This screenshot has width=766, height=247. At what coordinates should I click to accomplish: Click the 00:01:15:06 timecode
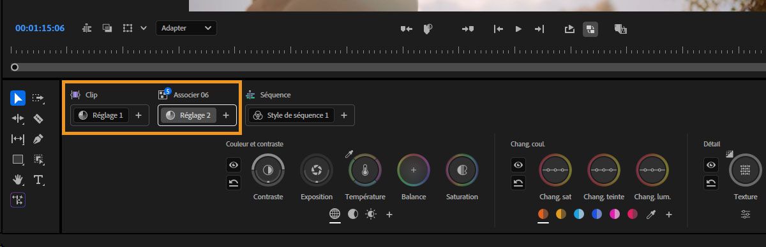pyautogui.click(x=40, y=28)
